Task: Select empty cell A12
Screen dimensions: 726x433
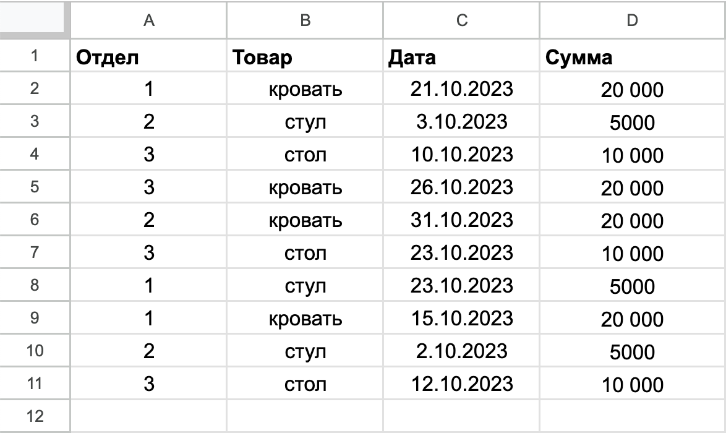Action: tap(148, 416)
